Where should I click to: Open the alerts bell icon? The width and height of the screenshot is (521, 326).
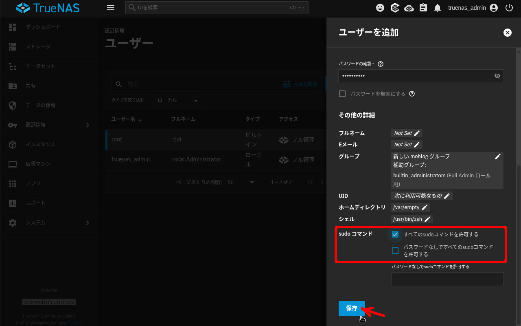coord(438,8)
